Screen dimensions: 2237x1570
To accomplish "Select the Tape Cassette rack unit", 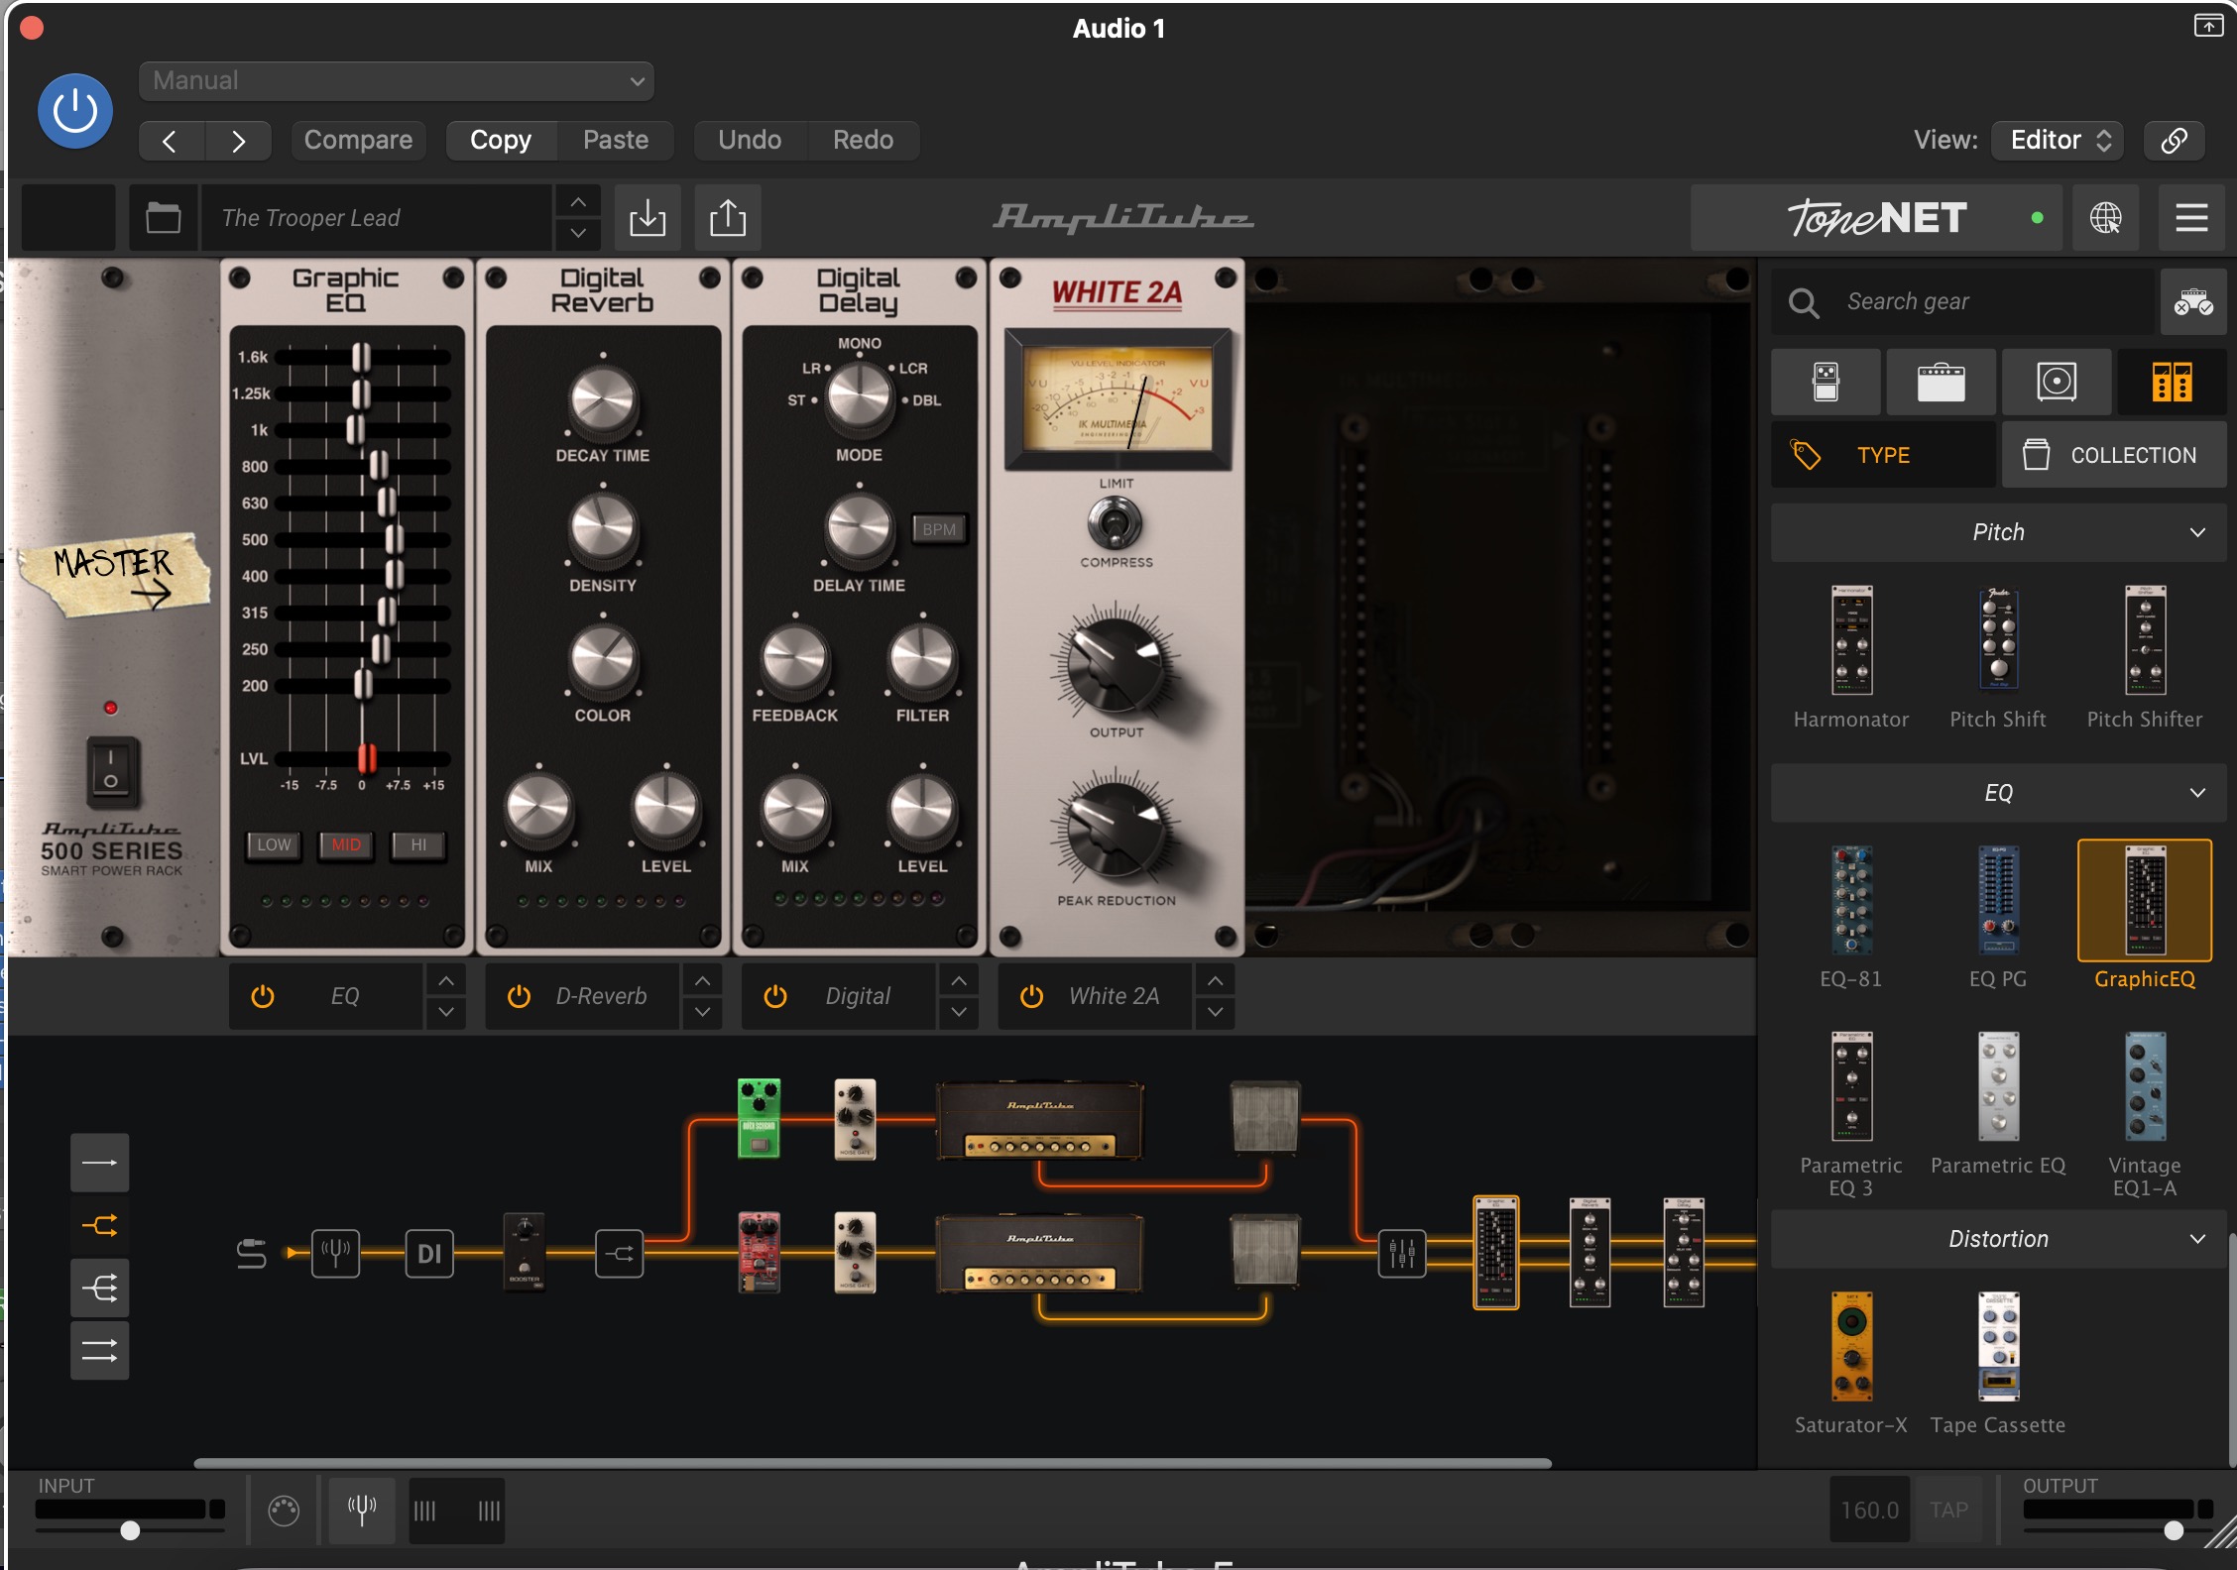I will coord(1998,1346).
